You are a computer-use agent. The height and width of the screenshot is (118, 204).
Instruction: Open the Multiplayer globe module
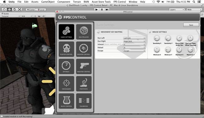[x=84, y=32]
